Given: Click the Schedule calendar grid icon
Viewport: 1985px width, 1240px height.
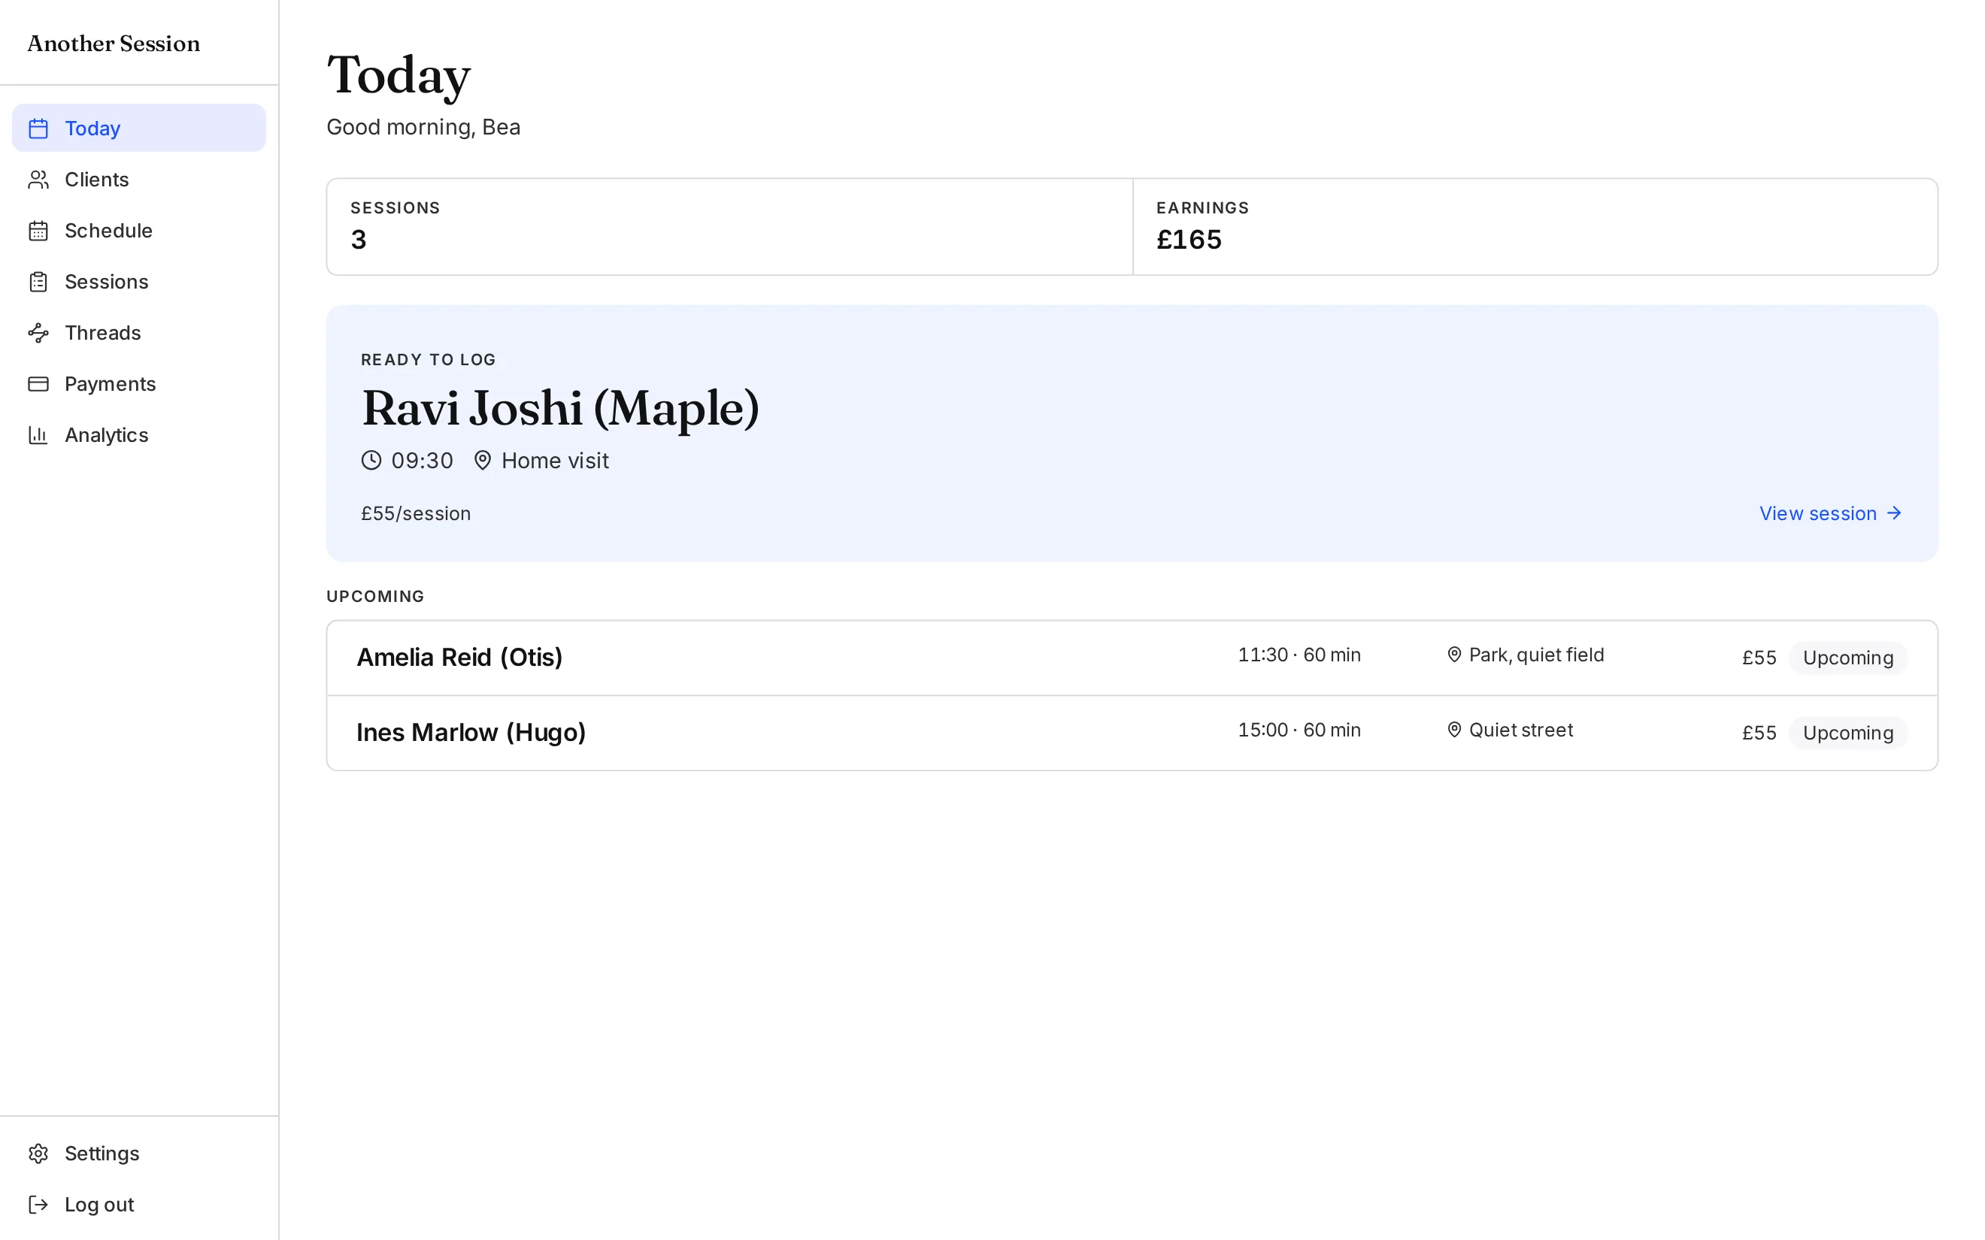Looking at the screenshot, I should 38,231.
